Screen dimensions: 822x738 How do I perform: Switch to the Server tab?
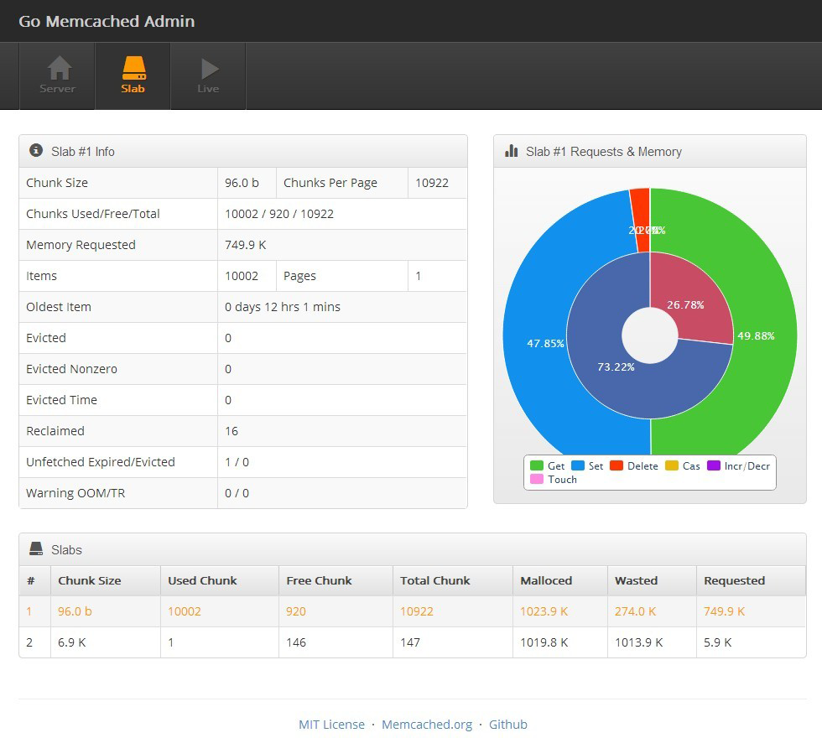pyautogui.click(x=57, y=75)
